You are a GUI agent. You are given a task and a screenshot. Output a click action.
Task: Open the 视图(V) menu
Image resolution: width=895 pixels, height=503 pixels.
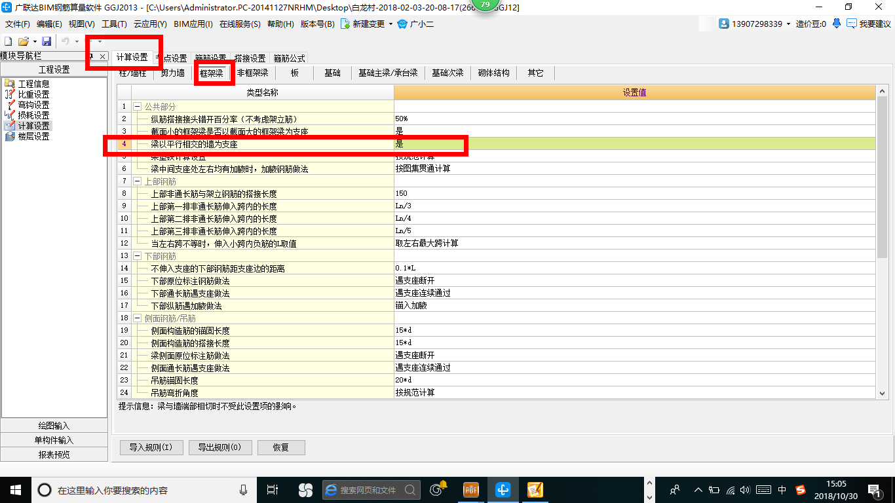(x=82, y=24)
